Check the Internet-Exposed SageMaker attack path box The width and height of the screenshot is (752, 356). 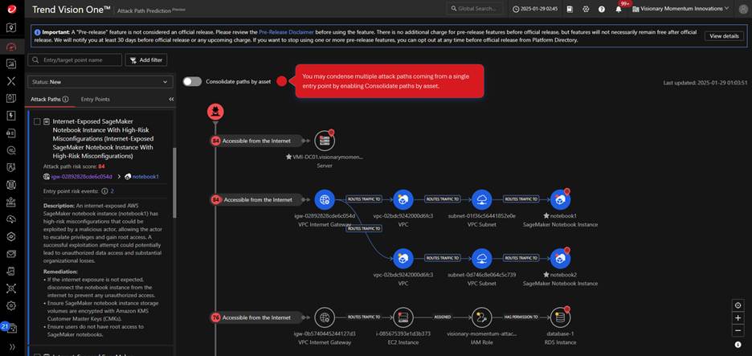(x=37, y=122)
